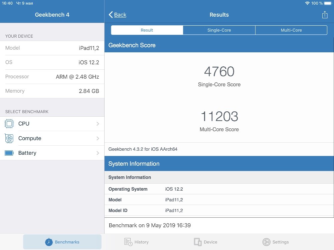This screenshot has width=334, height=250.
Task: Tap the Multi-Core Score value 11203
Action: click(219, 117)
